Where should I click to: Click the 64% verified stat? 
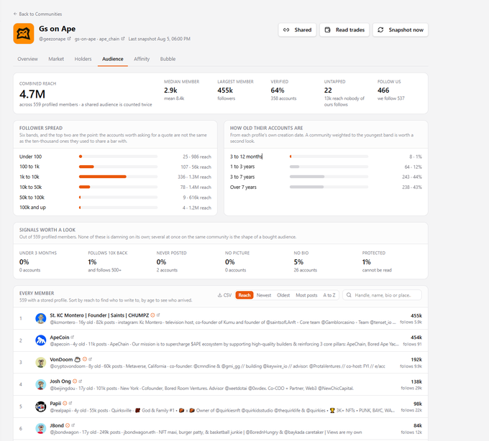pyautogui.click(x=278, y=90)
